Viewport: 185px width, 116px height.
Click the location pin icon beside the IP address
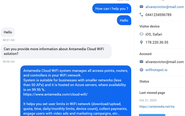point(141,42)
